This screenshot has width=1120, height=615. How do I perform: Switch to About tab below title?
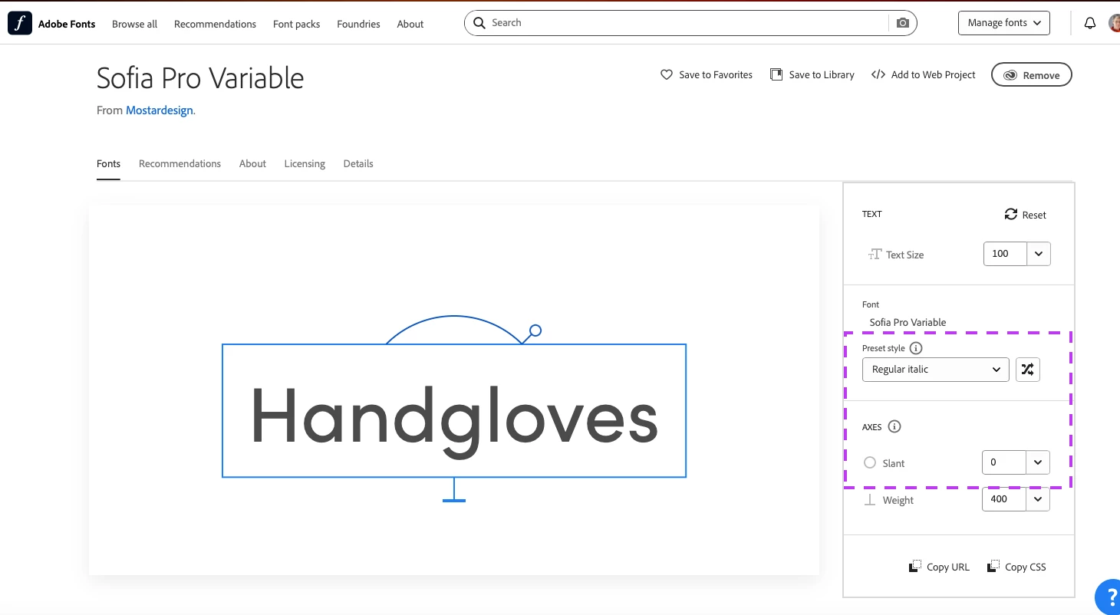click(252, 163)
